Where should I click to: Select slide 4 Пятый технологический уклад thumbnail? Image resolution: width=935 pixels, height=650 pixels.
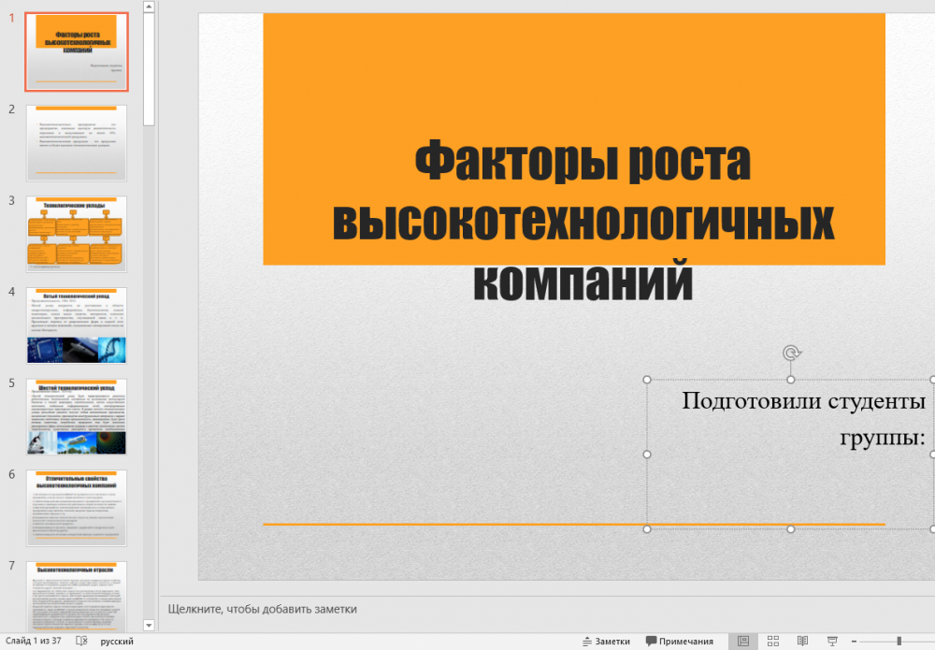coord(77,325)
